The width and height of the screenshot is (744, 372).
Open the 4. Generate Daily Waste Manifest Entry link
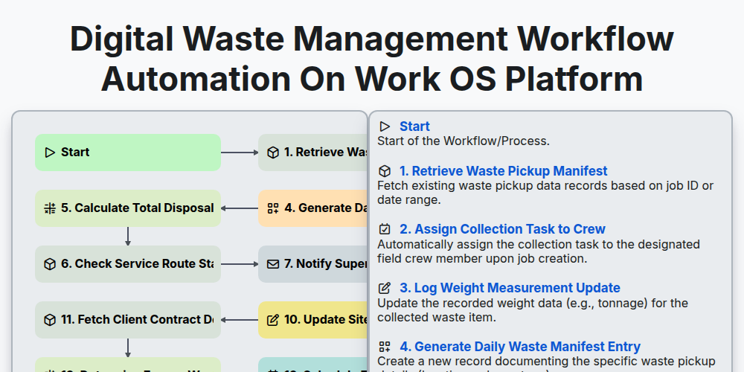(520, 347)
